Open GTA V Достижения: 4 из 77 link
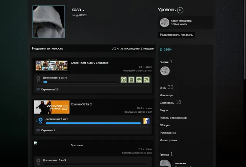This screenshot has height=167, width=246. [x=55, y=78]
